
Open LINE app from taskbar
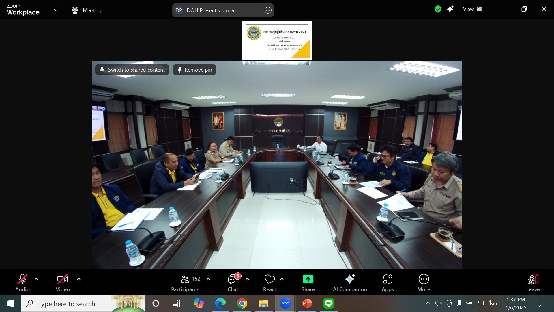(329, 303)
